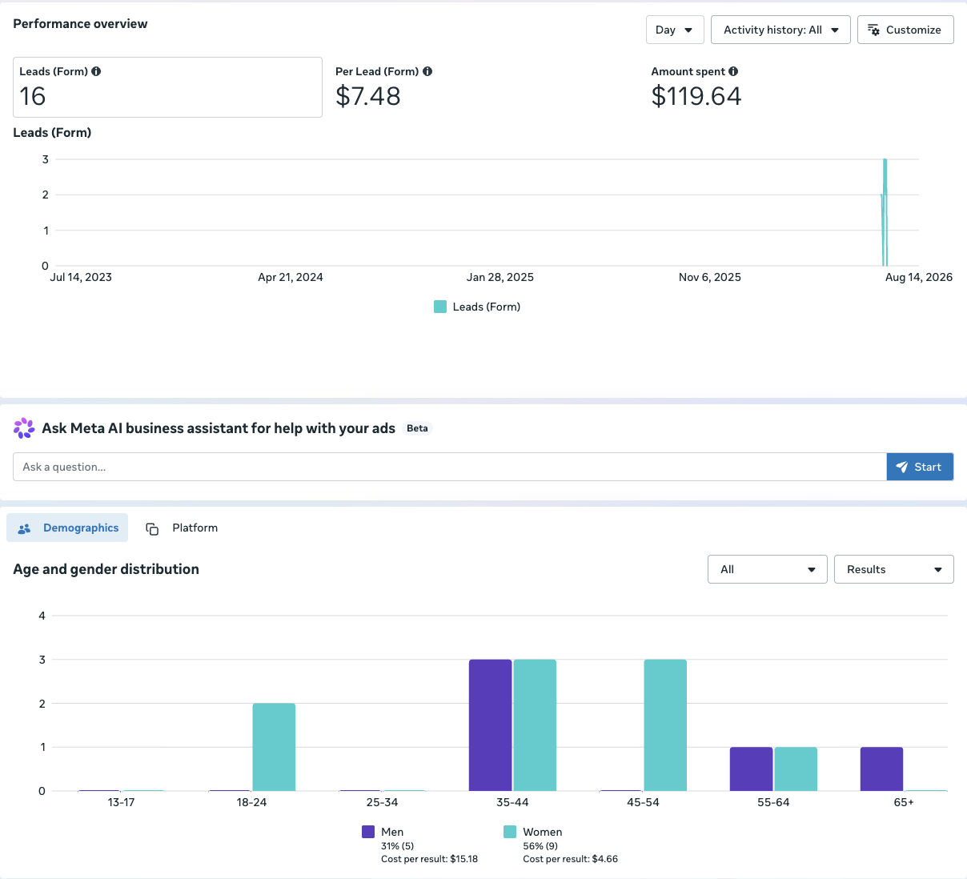The height and width of the screenshot is (879, 967).
Task: Toggle the Women legend color swatch
Action: pyautogui.click(x=510, y=832)
